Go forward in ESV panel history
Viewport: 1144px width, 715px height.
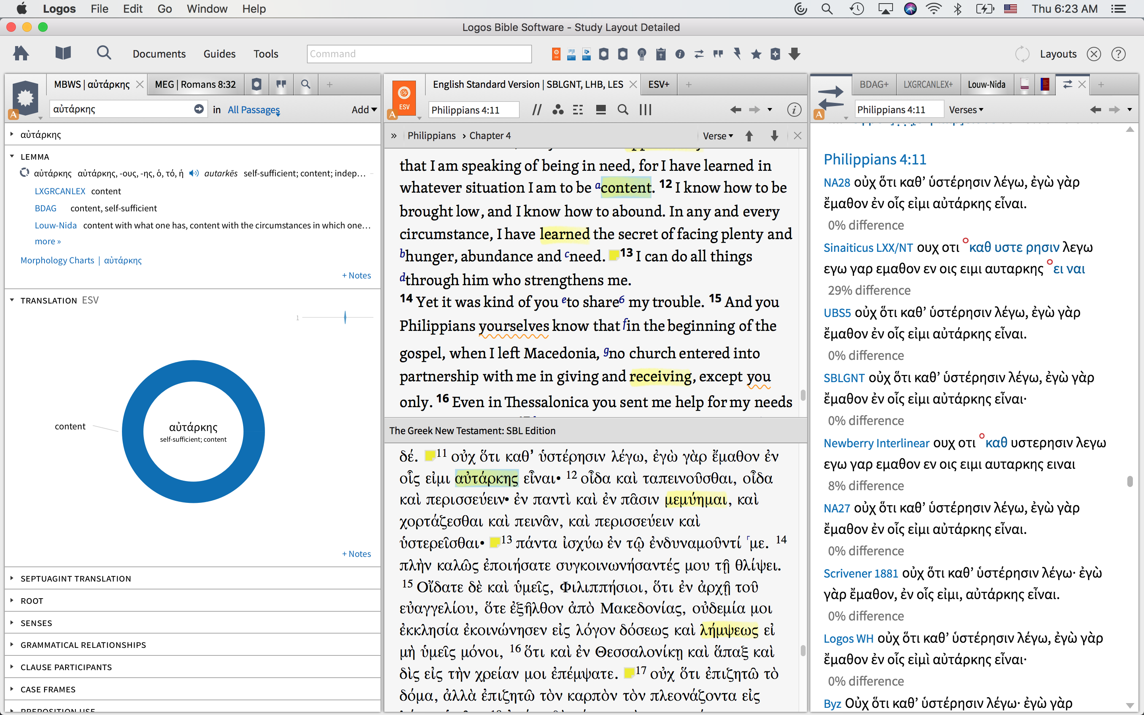pyautogui.click(x=754, y=110)
